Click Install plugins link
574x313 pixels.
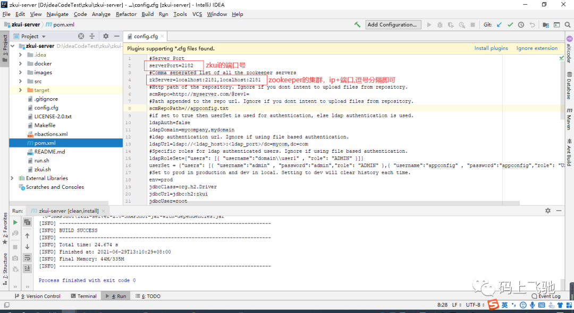[491, 48]
